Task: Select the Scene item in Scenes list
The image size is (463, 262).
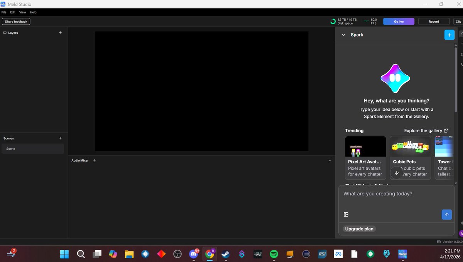Action: (32, 149)
